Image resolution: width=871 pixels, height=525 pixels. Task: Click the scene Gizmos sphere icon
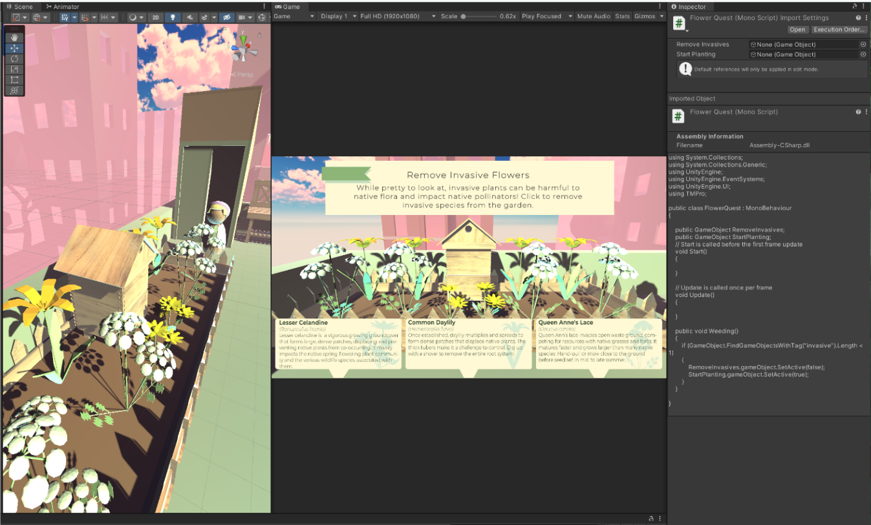[x=263, y=17]
